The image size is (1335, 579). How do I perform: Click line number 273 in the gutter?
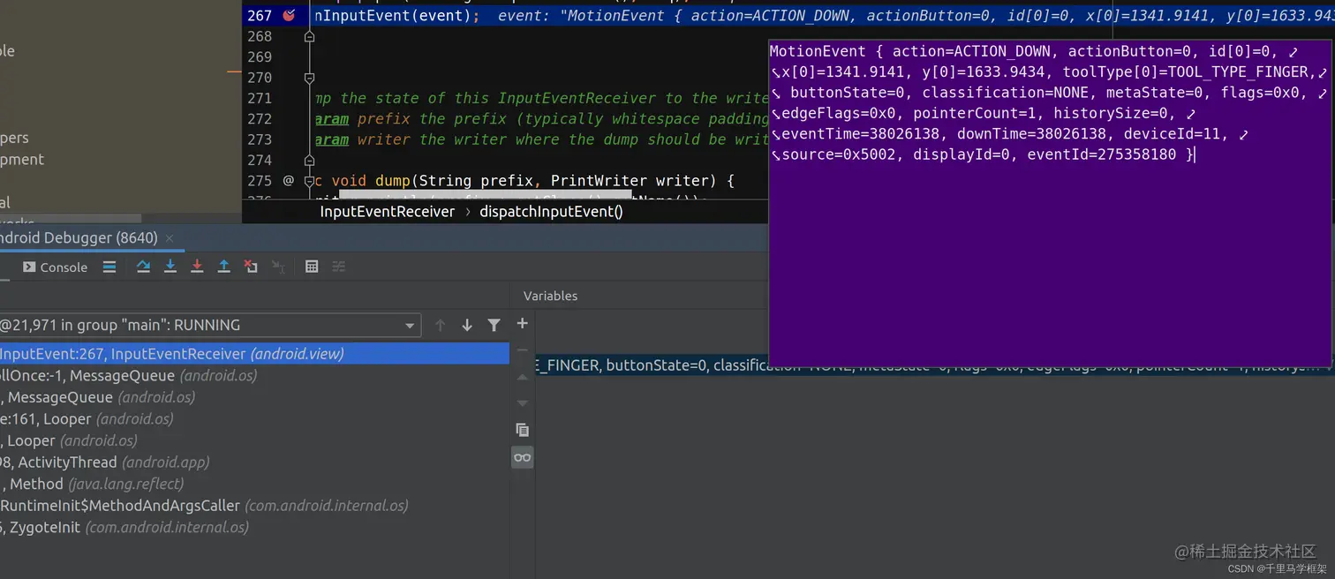(x=260, y=139)
